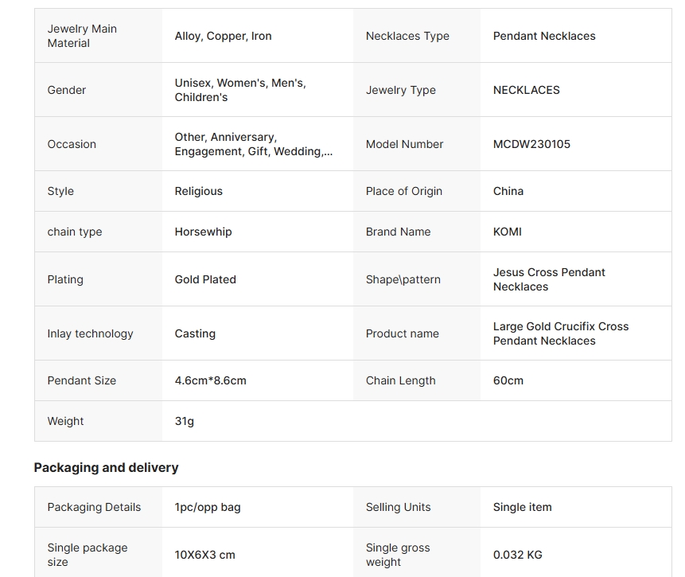The image size is (685, 577).
Task: Click the truncated Occasion value text
Action: (x=253, y=144)
